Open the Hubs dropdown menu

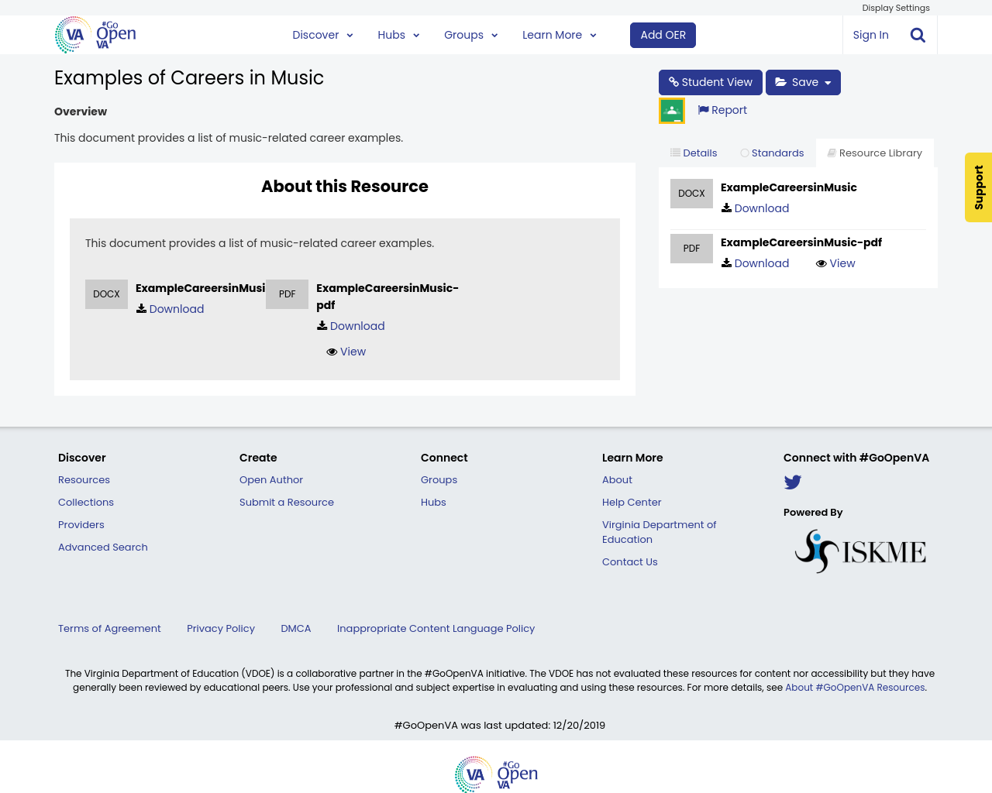coord(398,35)
